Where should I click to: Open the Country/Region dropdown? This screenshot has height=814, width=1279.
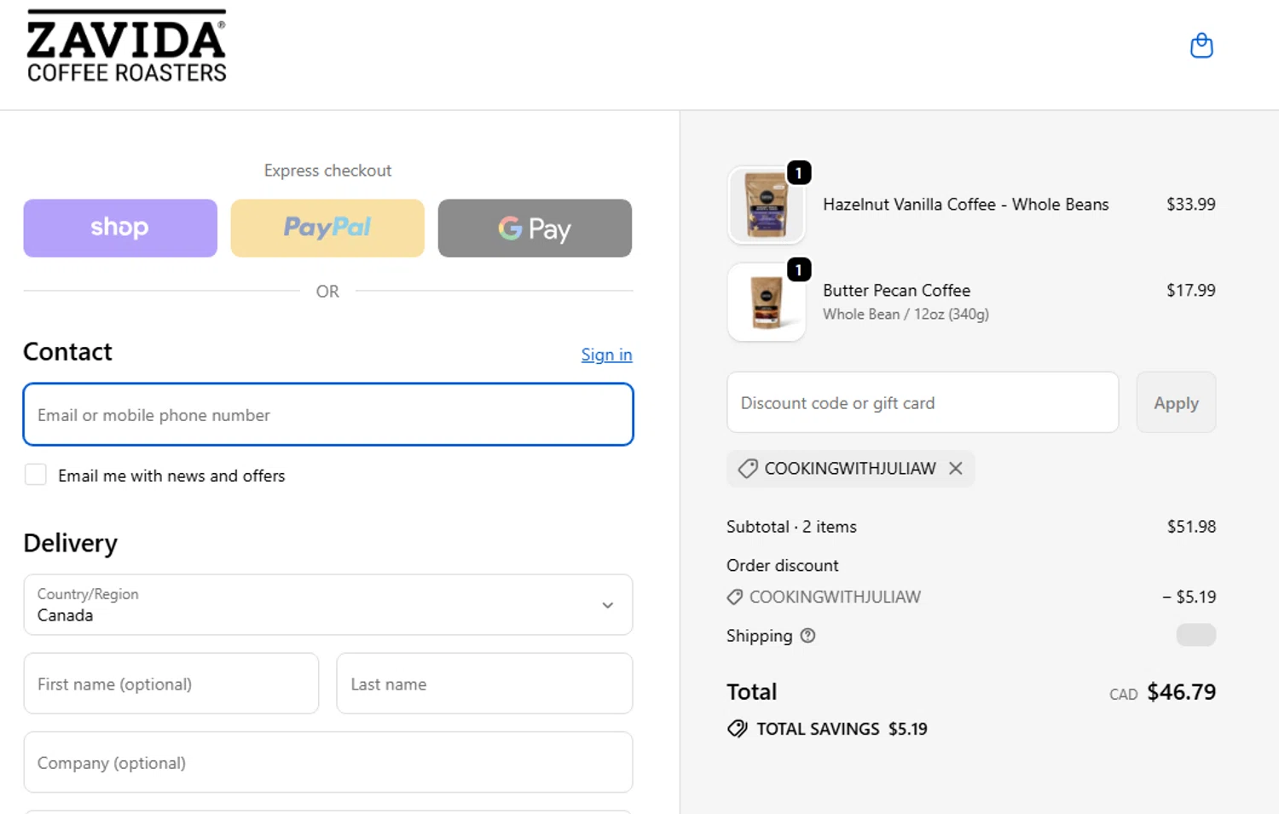click(x=328, y=604)
